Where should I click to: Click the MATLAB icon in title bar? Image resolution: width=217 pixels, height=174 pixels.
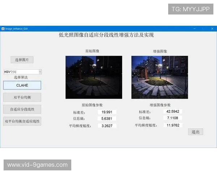pos(3,29)
